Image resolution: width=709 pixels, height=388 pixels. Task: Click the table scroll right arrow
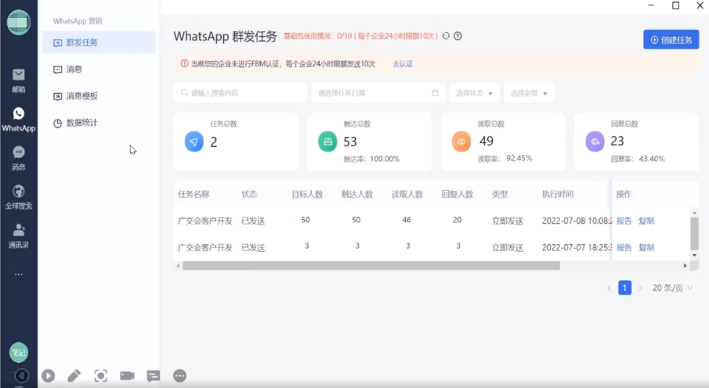[685, 266]
